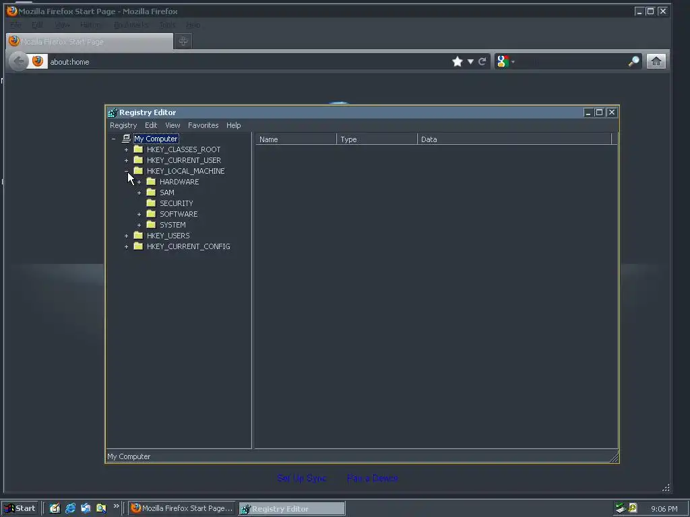This screenshot has height=517, width=690.
Task: Open Firefox Bookmarks menu
Action: (131, 25)
